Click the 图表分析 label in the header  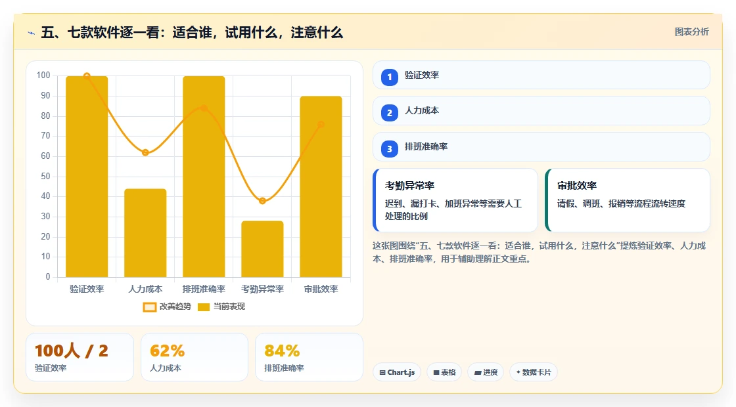pyautogui.click(x=691, y=32)
